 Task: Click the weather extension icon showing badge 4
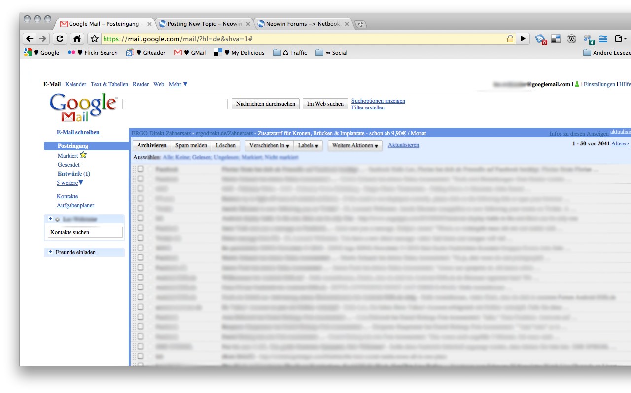(x=588, y=38)
